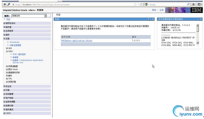Click the reload page icon
Screen dimensions: 204x119
pyautogui.click(x=141, y=5)
